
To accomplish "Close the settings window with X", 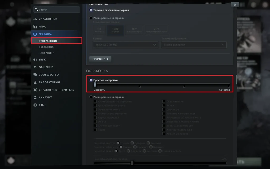I will point(235,5).
